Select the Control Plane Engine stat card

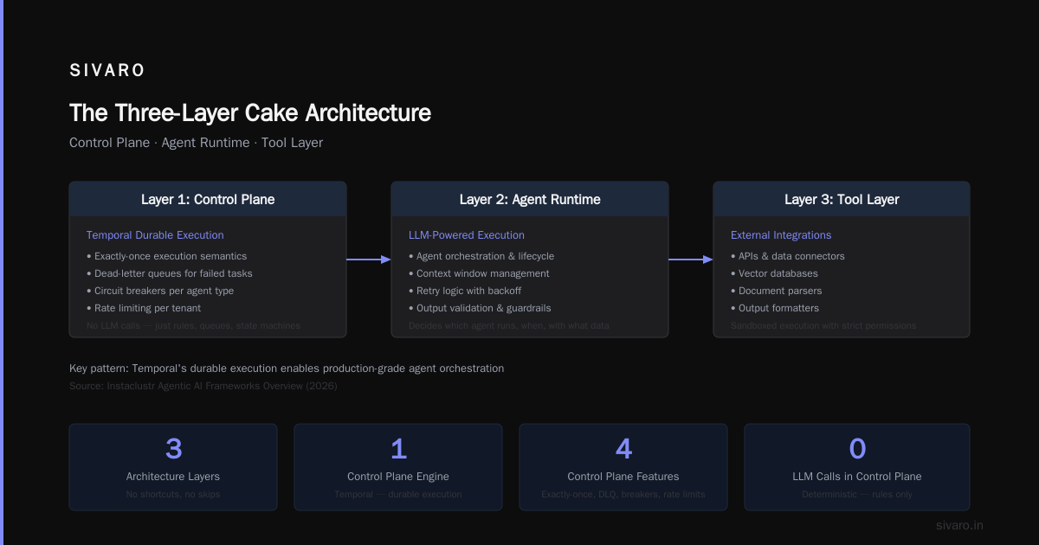398,467
